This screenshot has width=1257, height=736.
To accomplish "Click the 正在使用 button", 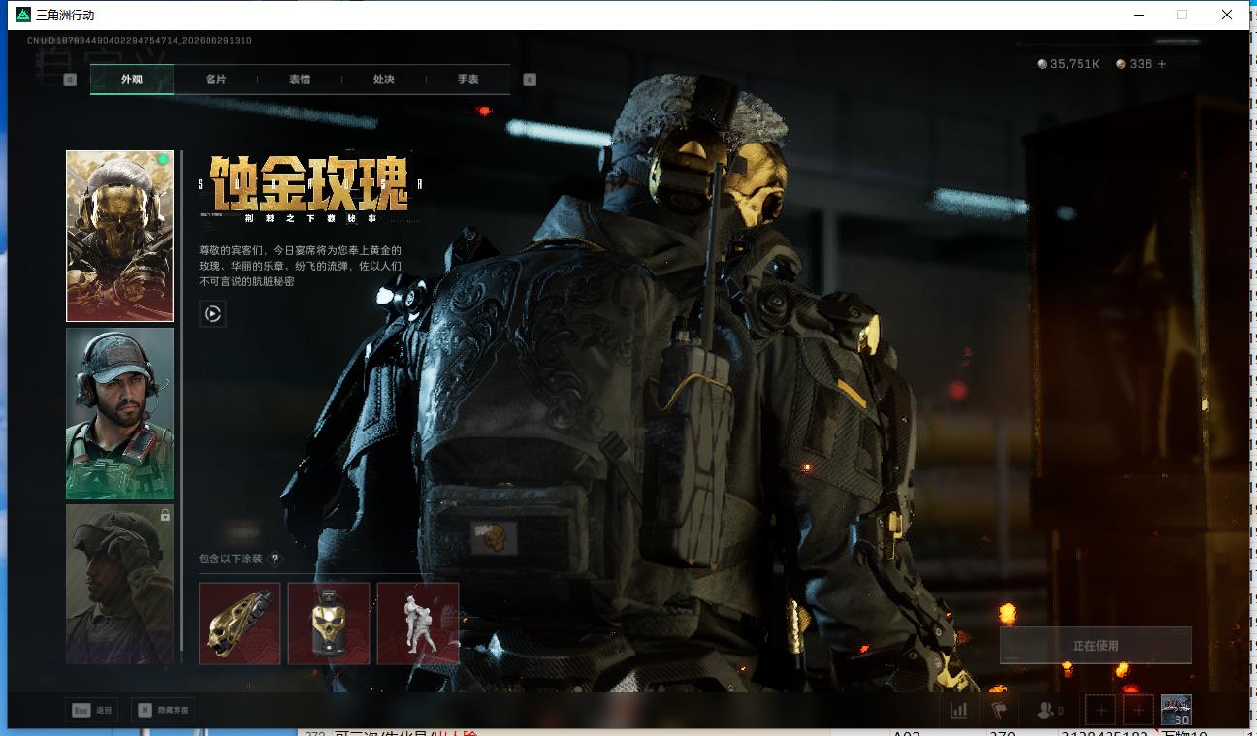I will 1096,645.
